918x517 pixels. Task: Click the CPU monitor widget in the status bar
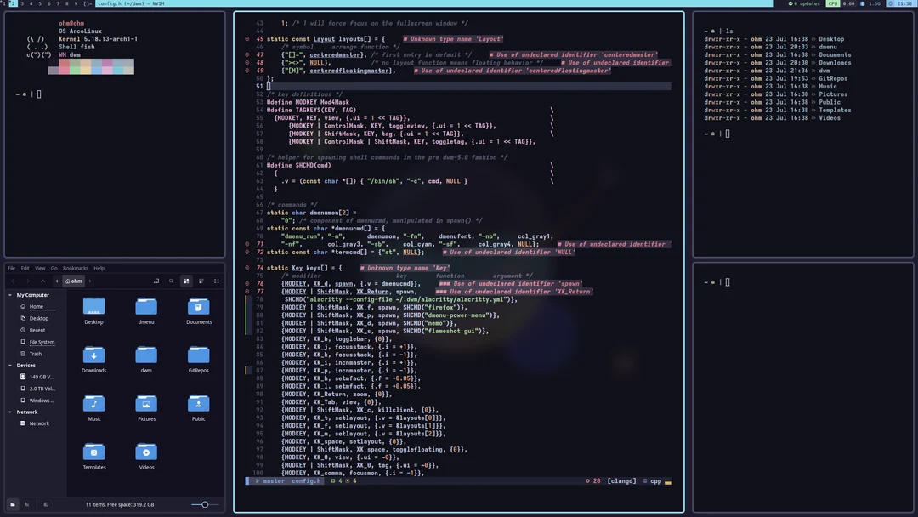(x=832, y=3)
